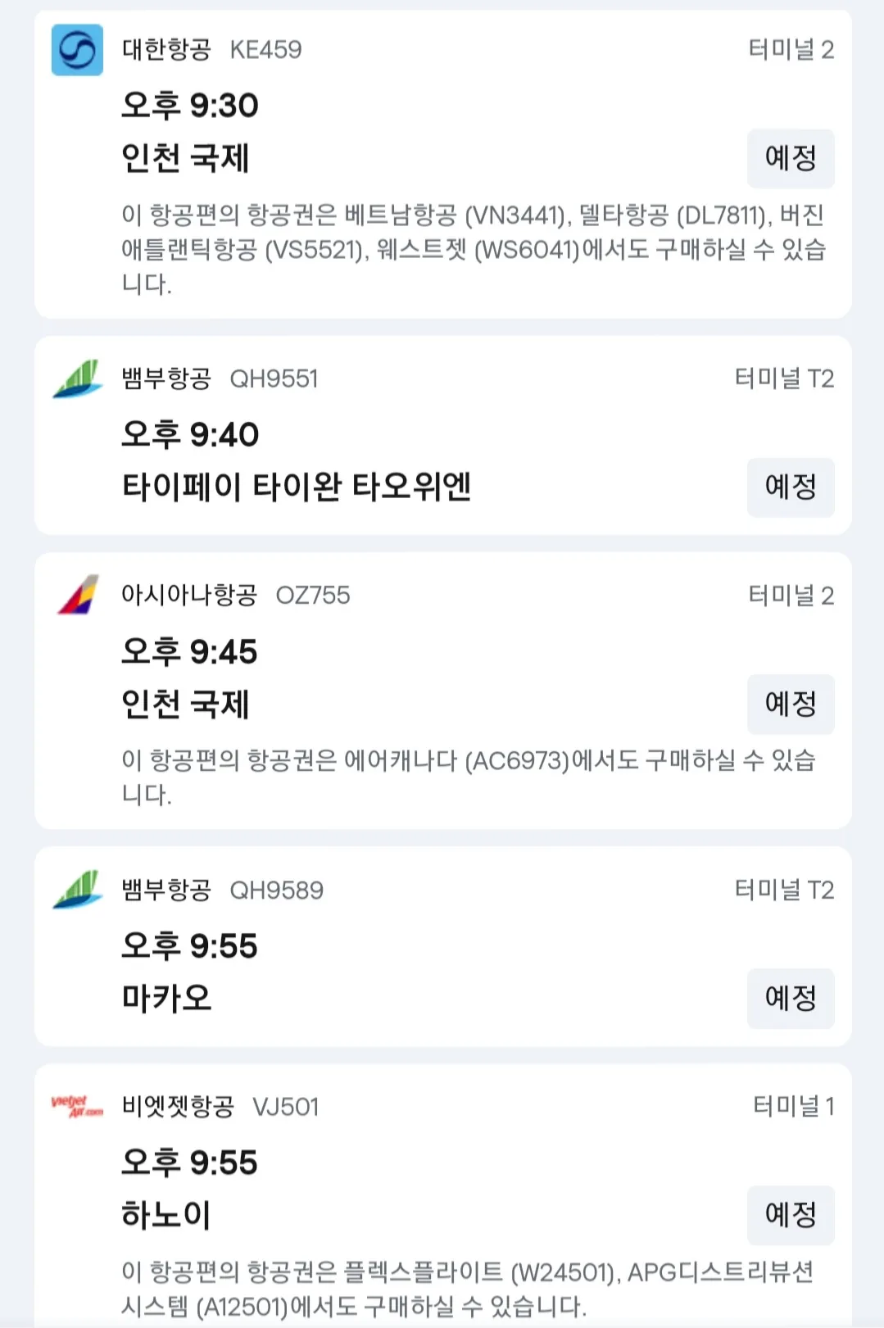Tap the Bamboo Airways logo for QH9589
Screen dimensions: 884x1328
[x=77, y=890]
